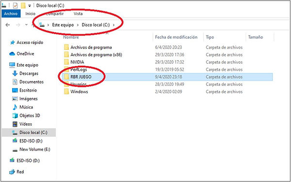Switch to the Vista ribbon tab
291x182 pixels.
point(78,14)
